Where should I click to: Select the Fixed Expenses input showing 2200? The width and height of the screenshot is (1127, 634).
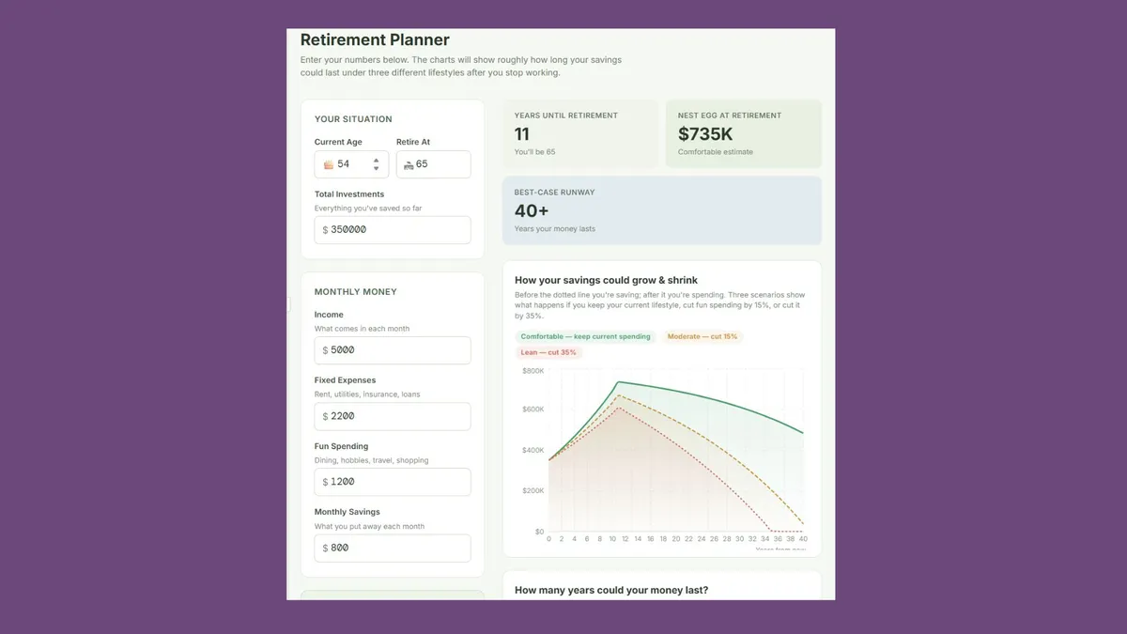pos(393,416)
